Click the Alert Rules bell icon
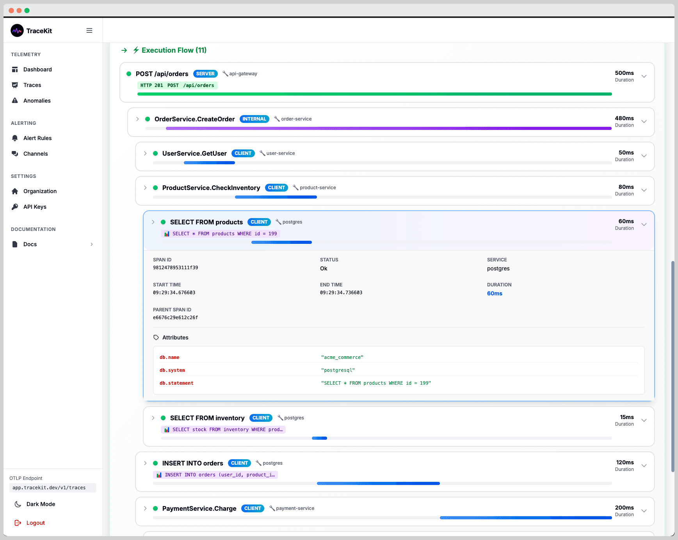This screenshot has height=540, width=678. pyautogui.click(x=15, y=138)
